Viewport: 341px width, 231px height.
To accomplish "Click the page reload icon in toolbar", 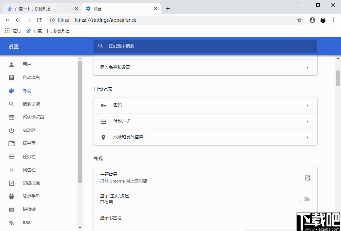I will tap(39, 20).
